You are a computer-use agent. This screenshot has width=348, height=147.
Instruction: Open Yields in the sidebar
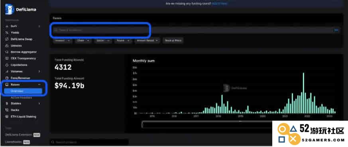pos(15,33)
